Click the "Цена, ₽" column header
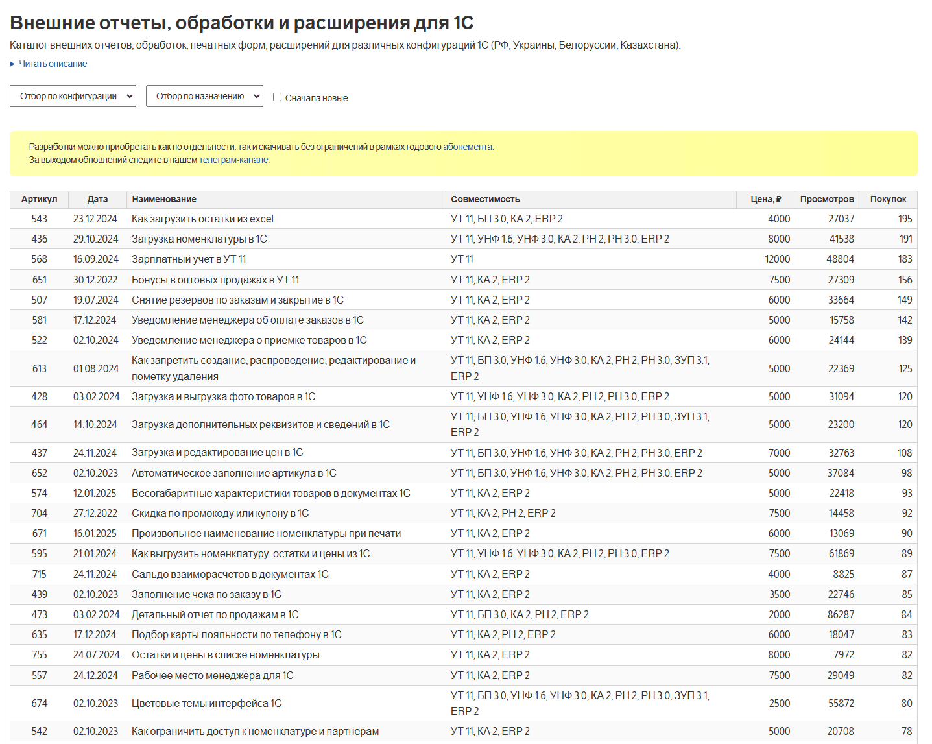 coord(766,199)
